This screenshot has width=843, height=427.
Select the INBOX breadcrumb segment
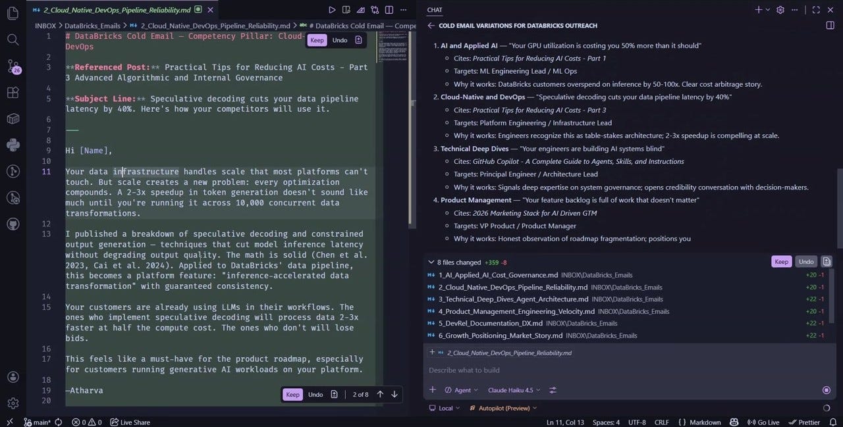pos(45,26)
